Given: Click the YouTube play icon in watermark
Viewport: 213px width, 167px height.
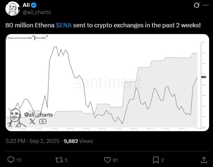Looking at the screenshot, I should pos(43,121).
